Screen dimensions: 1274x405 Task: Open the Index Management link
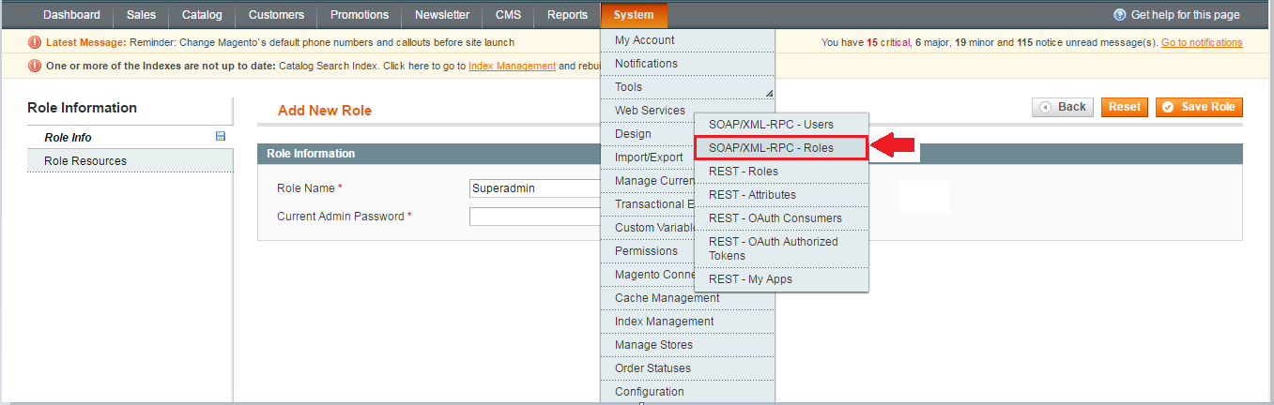pos(512,66)
